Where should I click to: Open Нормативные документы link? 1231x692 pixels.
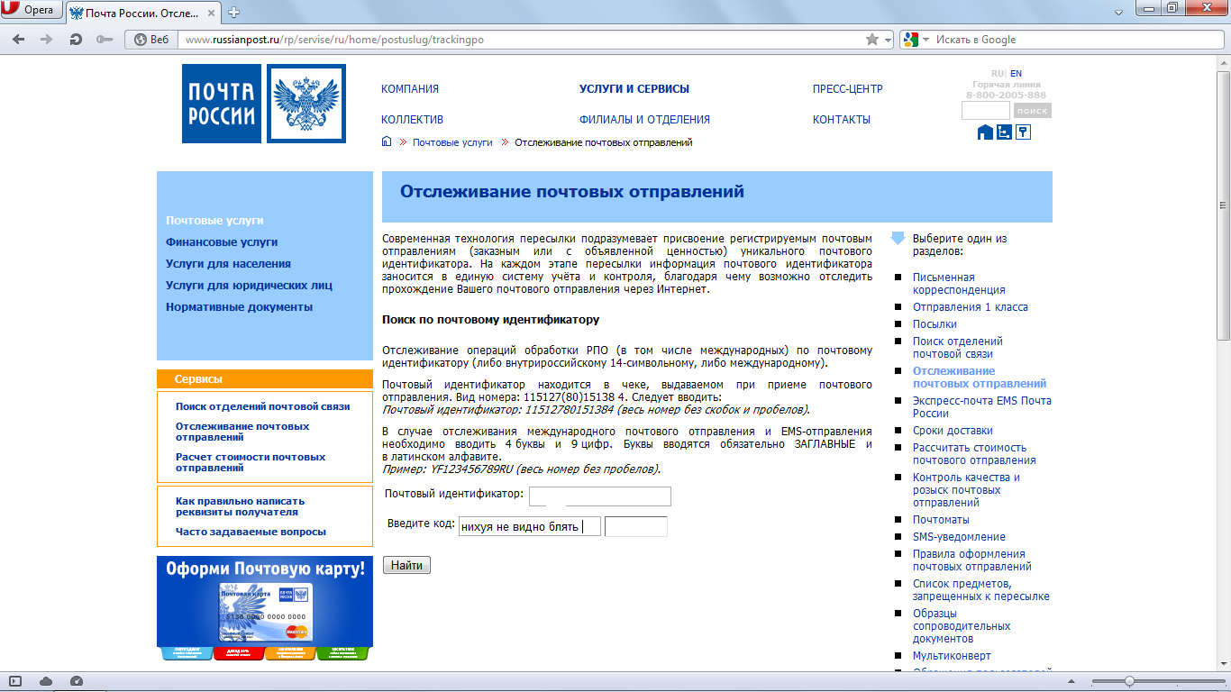pyautogui.click(x=239, y=307)
